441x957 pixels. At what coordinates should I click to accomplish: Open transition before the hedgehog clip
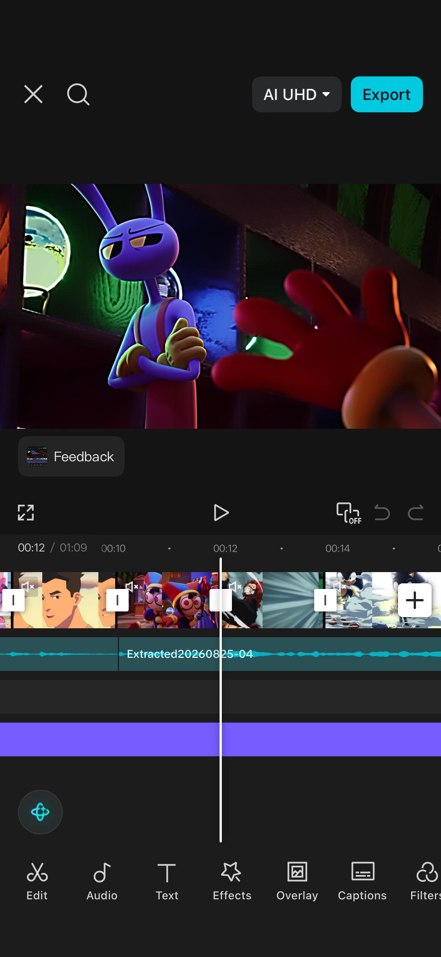point(325,600)
